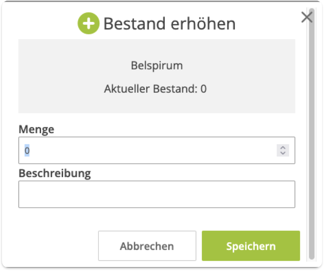324x271 pixels.
Task: Click the highlighted 0 value in Menge
Action: [27, 151]
